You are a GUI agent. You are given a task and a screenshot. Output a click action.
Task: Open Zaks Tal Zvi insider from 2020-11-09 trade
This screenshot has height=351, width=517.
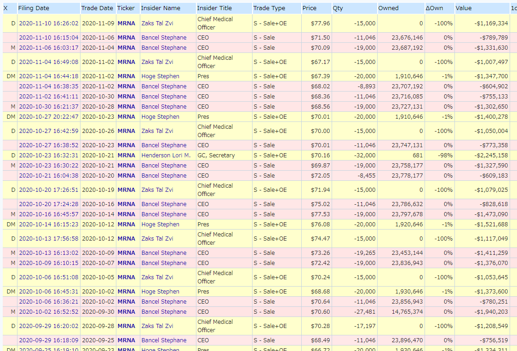pos(157,23)
